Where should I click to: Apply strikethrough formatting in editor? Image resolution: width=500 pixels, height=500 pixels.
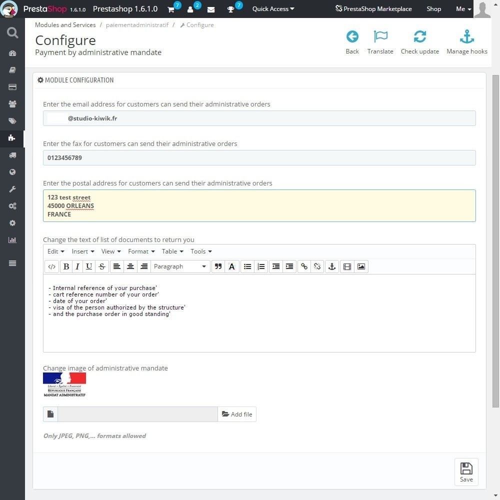[102, 266]
